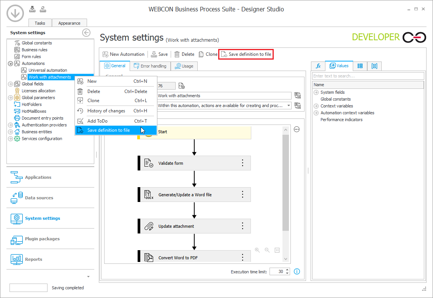
Task: Expand the Global parameters tree node
Action: coord(10,98)
